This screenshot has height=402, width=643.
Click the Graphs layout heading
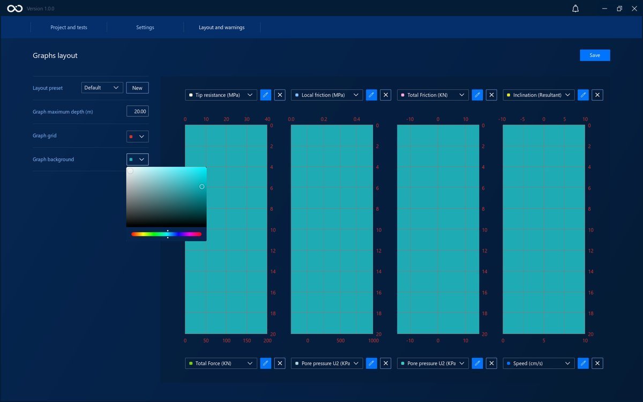tap(55, 56)
